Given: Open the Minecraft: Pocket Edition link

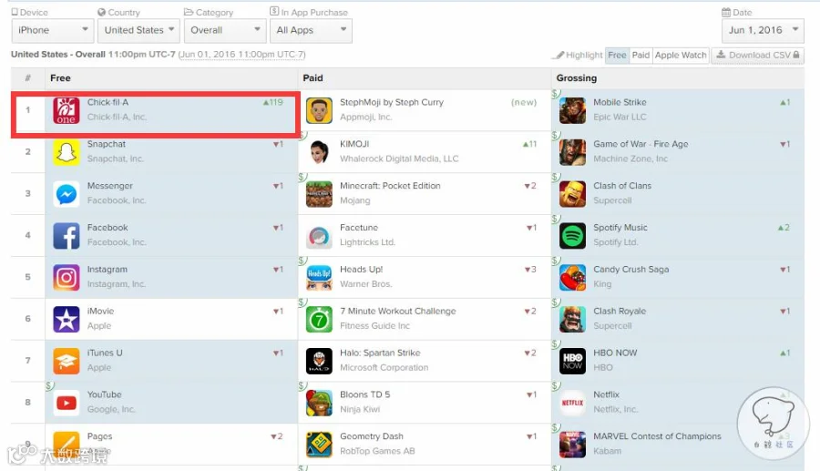Looking at the screenshot, I should coord(390,186).
